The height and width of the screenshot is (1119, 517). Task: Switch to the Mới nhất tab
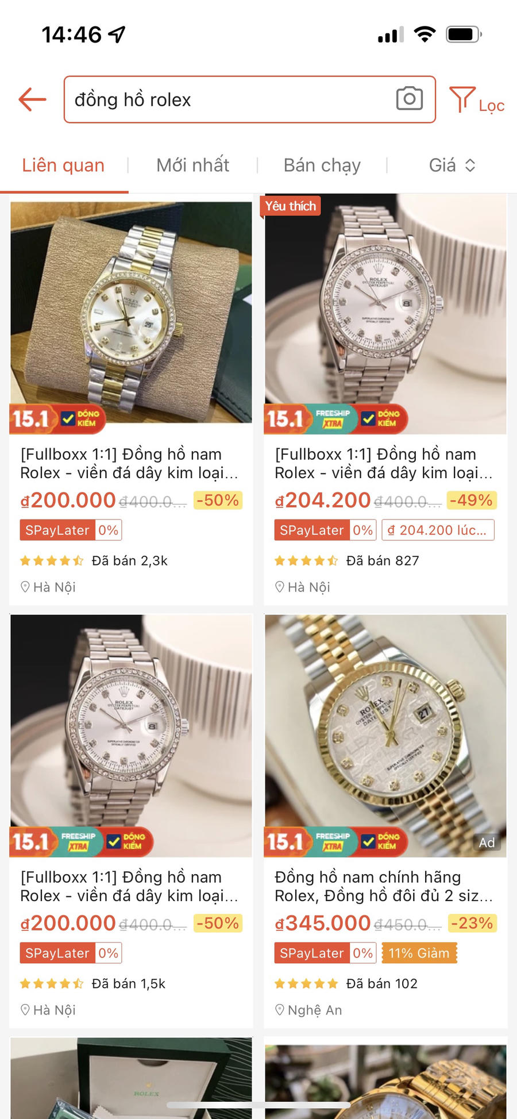(x=192, y=166)
